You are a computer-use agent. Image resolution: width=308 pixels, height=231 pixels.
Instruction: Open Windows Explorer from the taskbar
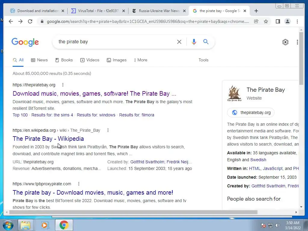26,225
